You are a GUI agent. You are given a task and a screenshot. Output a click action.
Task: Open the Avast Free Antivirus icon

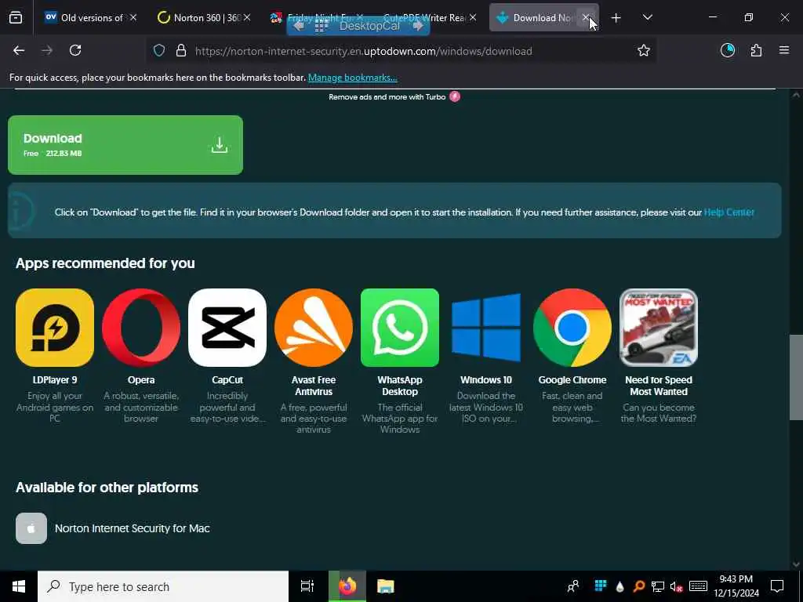(x=314, y=328)
